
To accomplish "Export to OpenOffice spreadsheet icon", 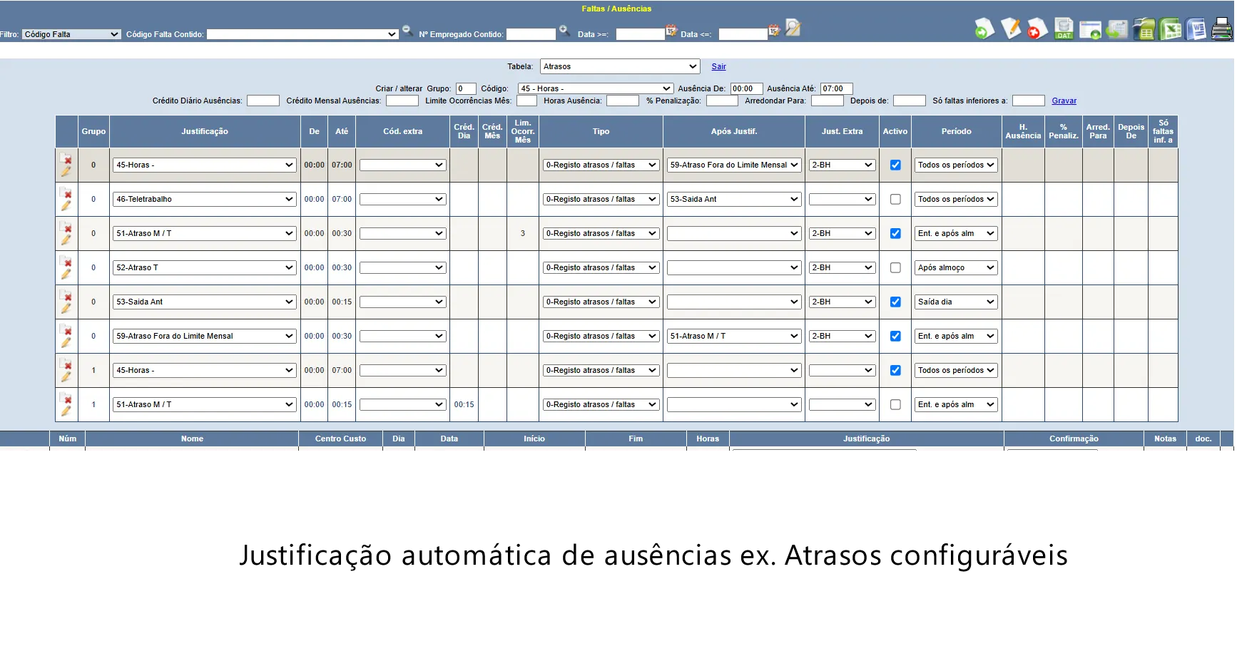I will [x=1144, y=29].
